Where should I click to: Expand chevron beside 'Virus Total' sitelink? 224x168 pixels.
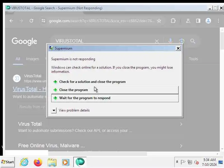tap(181, 124)
